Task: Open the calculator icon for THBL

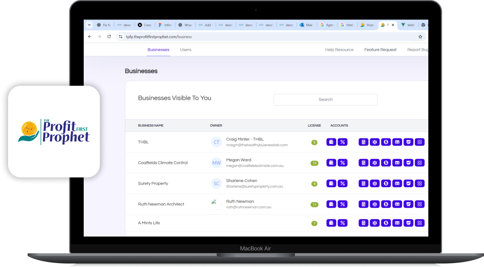Action: (363, 142)
